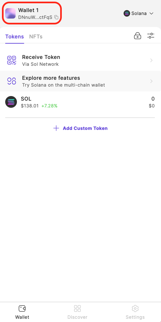Open the SOL token row price
Viewport: 161px width, 322px height.
(x=30, y=106)
